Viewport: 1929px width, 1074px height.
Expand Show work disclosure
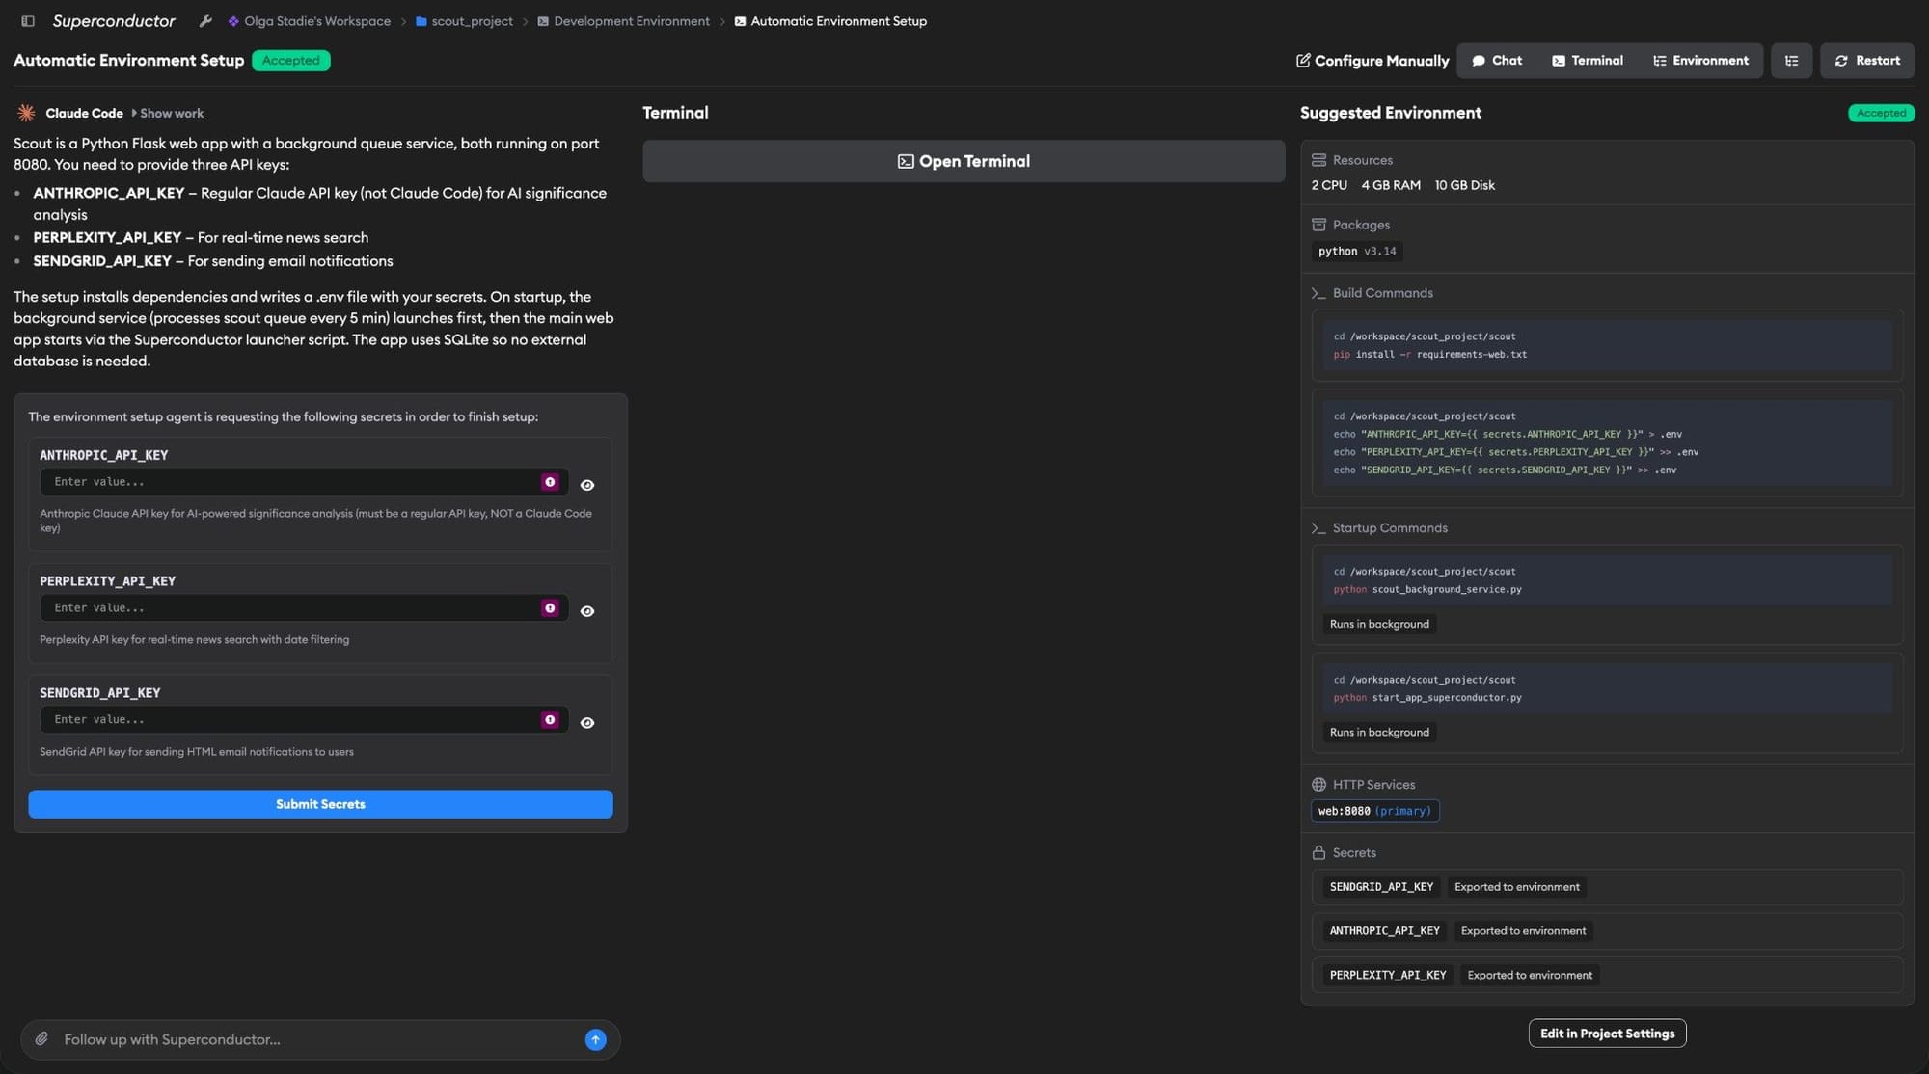pos(167,113)
